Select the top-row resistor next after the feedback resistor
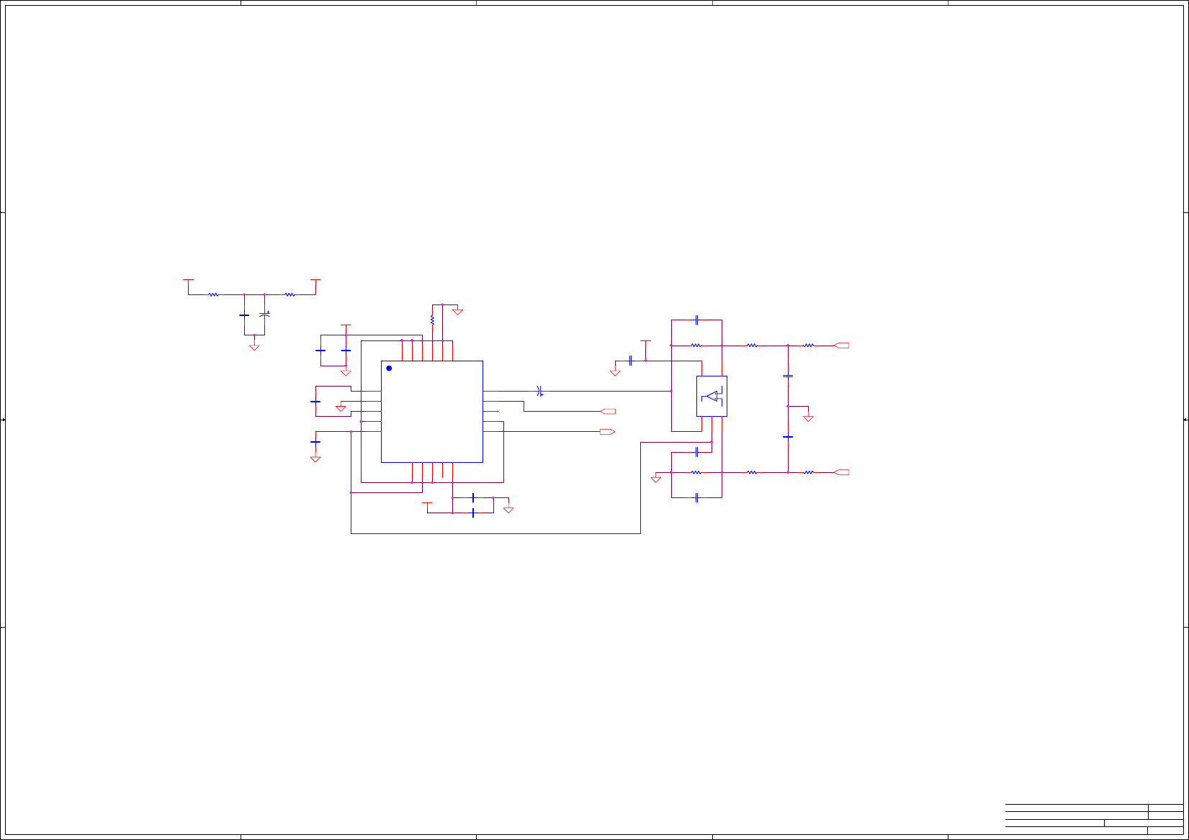Screen dimensions: 1189x840 pyautogui.click(x=752, y=346)
